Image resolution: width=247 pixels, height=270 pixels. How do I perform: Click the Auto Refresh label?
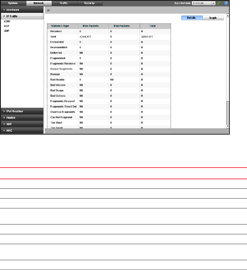[182, 3]
